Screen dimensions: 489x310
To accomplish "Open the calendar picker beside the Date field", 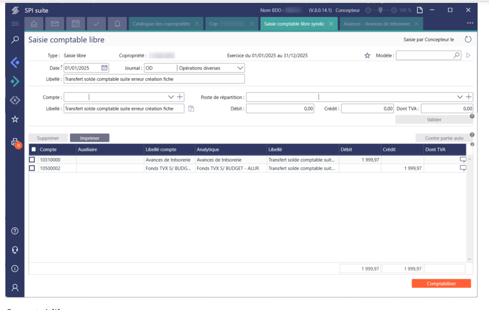I will (x=105, y=68).
